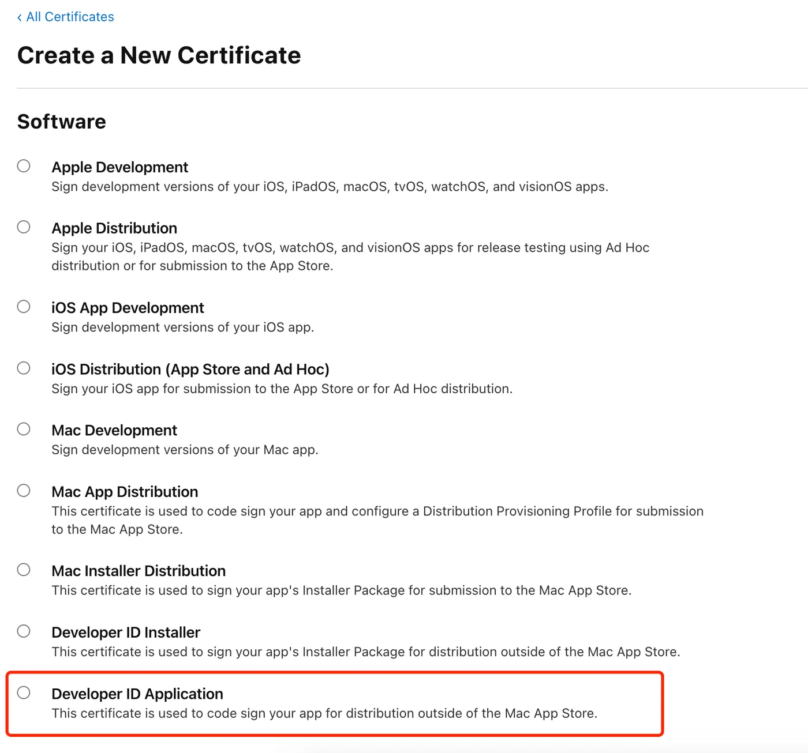Screen dimensions: 808x753
Task: Choose the Apple Distribution radio button
Action: pos(24,227)
